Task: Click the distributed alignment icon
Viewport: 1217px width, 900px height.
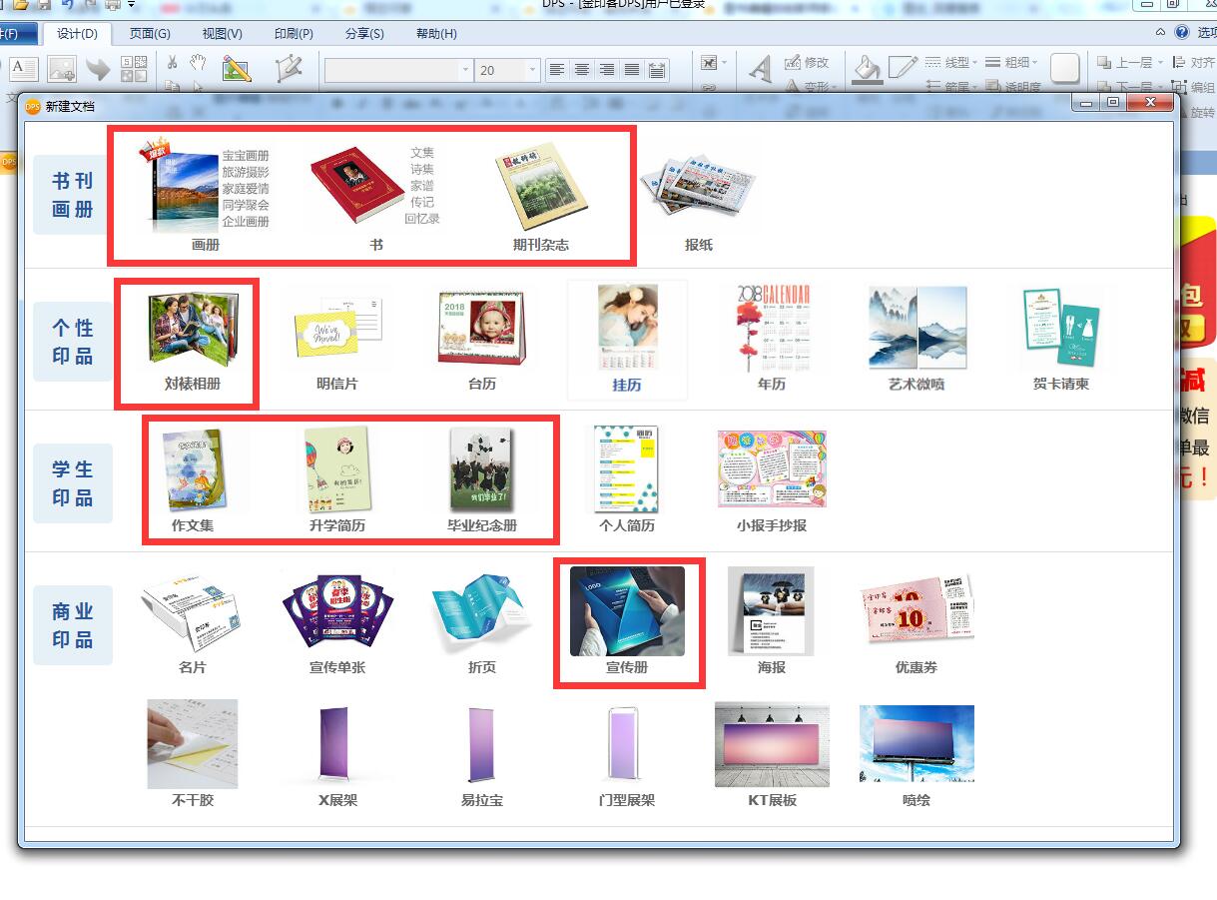Action: (657, 70)
